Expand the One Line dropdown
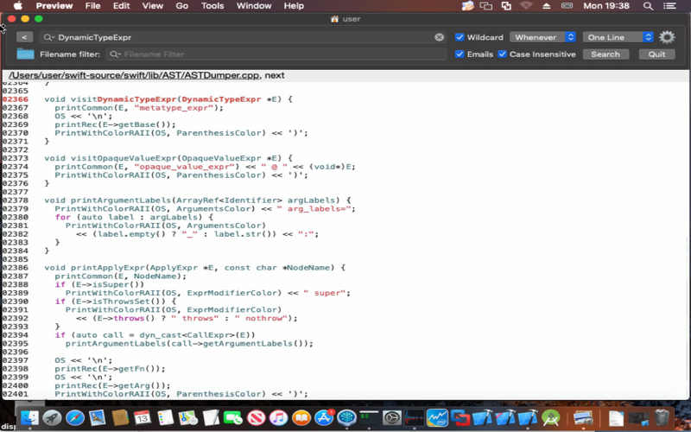The height and width of the screenshot is (432, 691). pos(618,37)
